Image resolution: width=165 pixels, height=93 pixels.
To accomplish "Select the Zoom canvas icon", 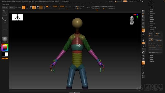I will click(143, 20).
